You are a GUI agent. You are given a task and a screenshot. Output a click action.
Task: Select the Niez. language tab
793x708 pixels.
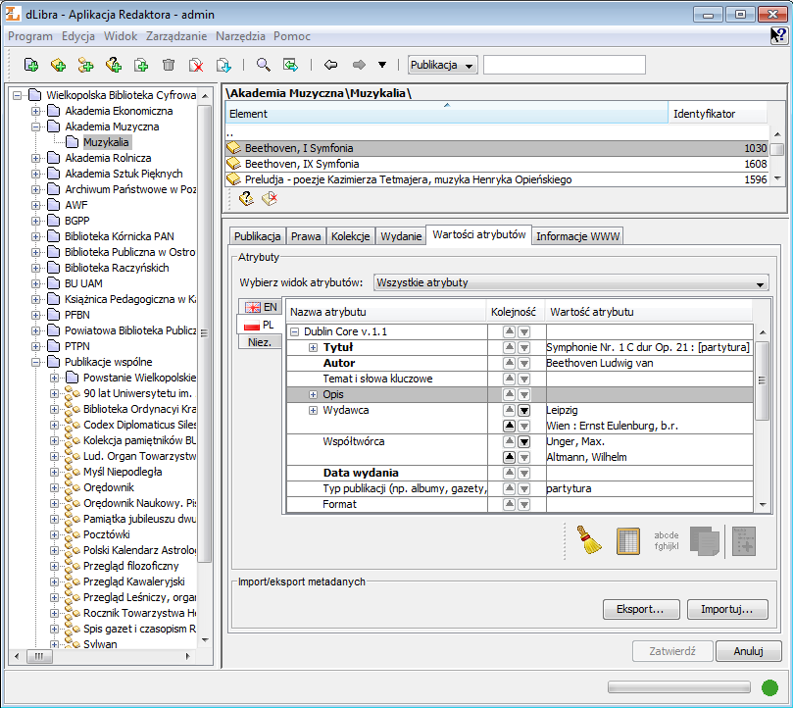point(260,342)
